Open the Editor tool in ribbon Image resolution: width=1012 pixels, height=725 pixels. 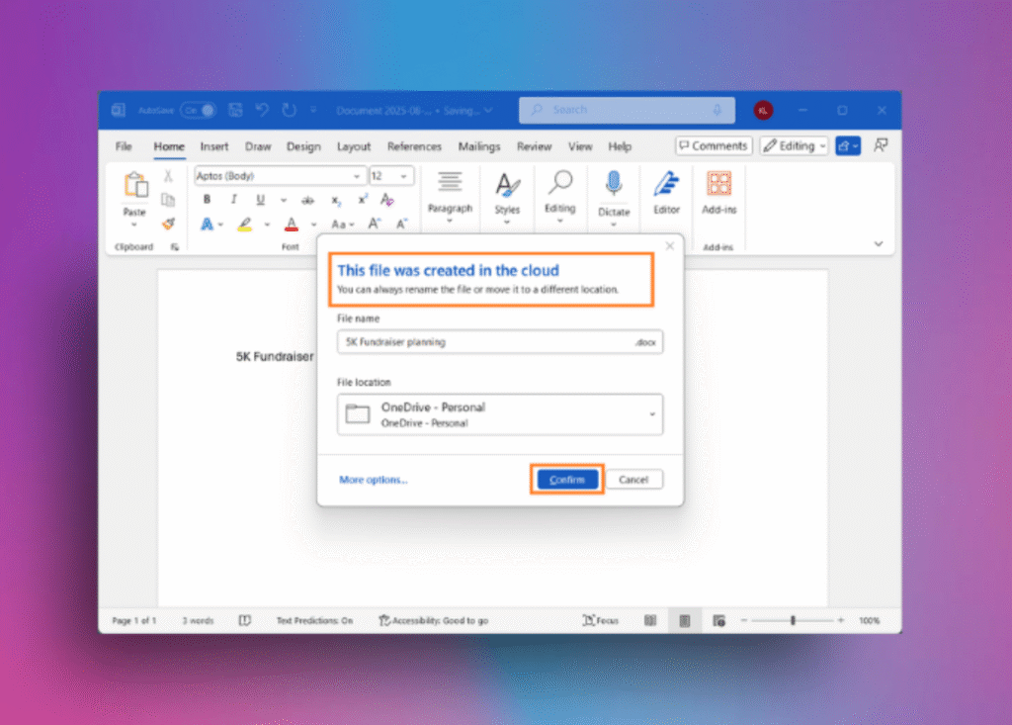click(x=666, y=185)
